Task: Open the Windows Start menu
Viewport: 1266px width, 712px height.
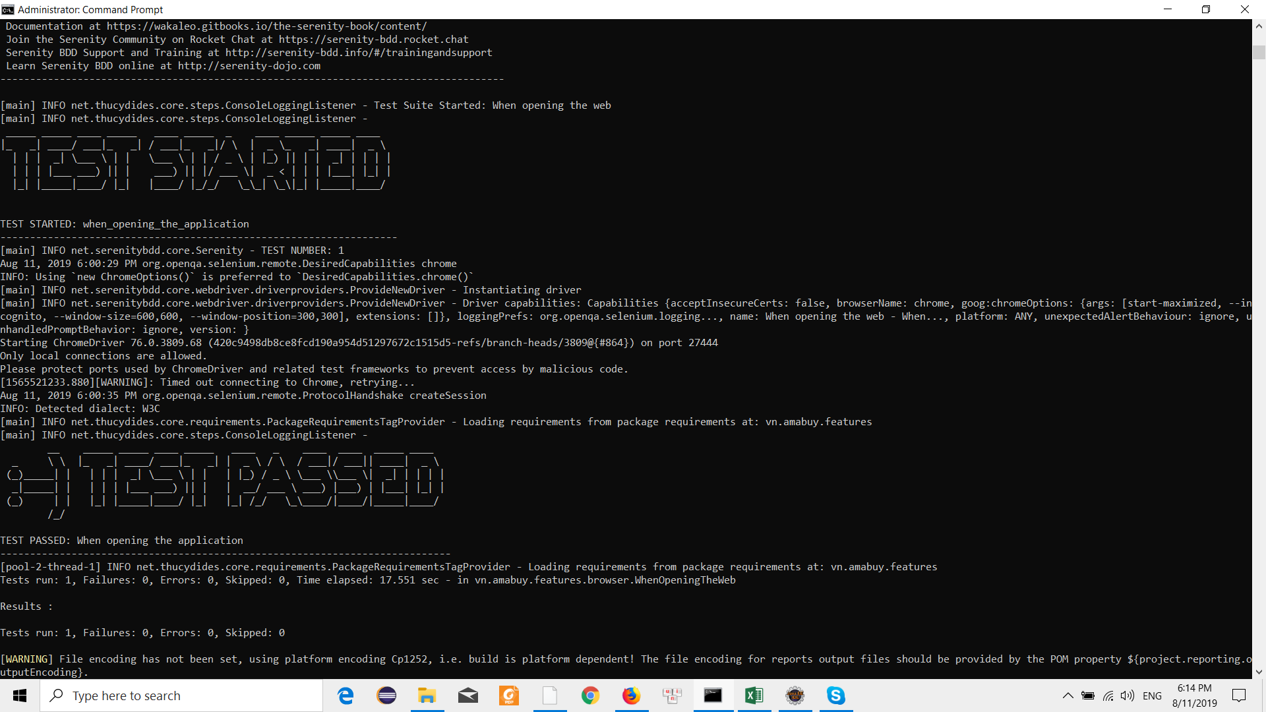Action: pos(20,696)
